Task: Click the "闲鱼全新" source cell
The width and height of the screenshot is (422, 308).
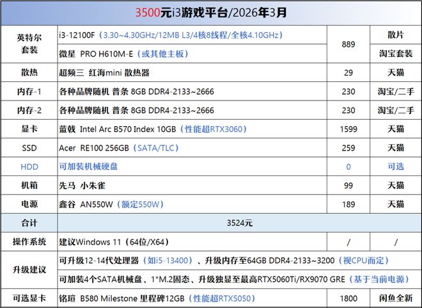Action: pyautogui.click(x=396, y=298)
